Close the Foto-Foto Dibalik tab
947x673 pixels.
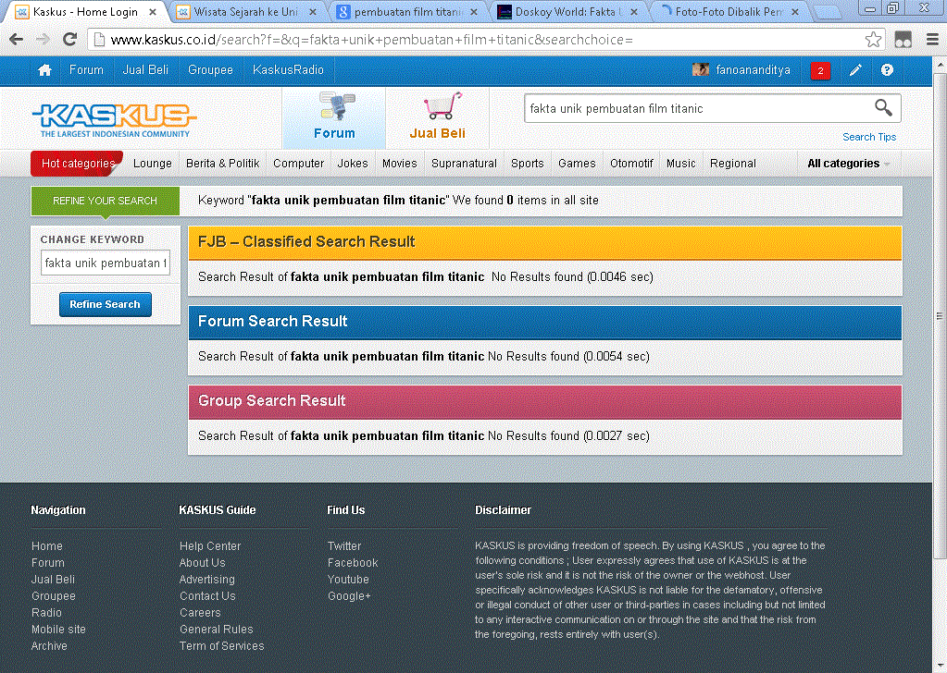tap(795, 12)
